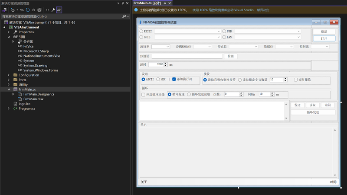Image resolution: width=347 pixels, height=195 pixels.
Task: Click the IP地址 input field
Action: tap(187, 56)
